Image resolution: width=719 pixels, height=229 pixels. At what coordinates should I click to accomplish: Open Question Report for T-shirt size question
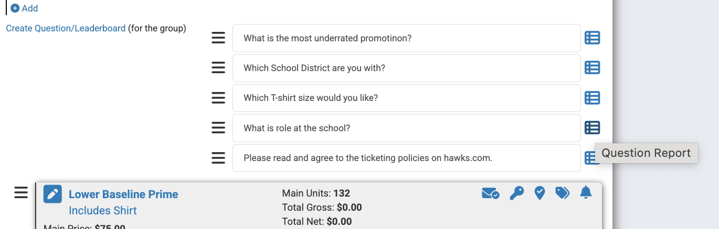pos(592,98)
